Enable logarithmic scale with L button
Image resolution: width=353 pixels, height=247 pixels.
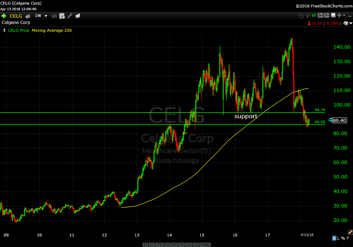338,238
